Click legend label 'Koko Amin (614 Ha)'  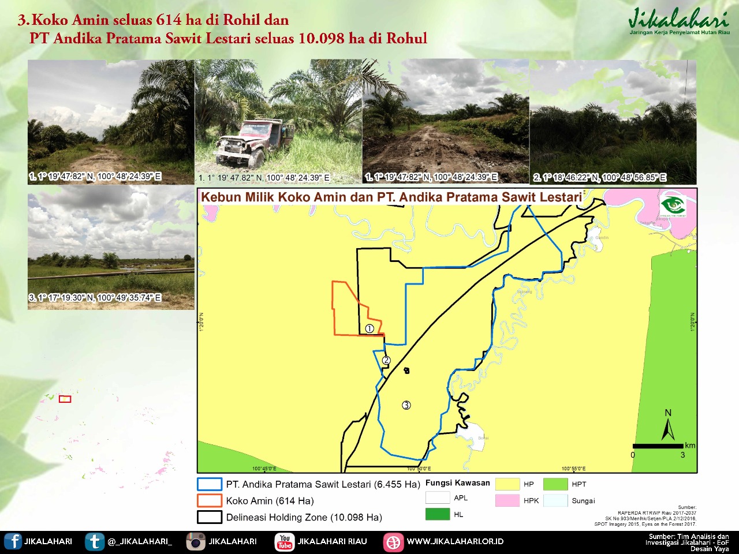coord(270,500)
